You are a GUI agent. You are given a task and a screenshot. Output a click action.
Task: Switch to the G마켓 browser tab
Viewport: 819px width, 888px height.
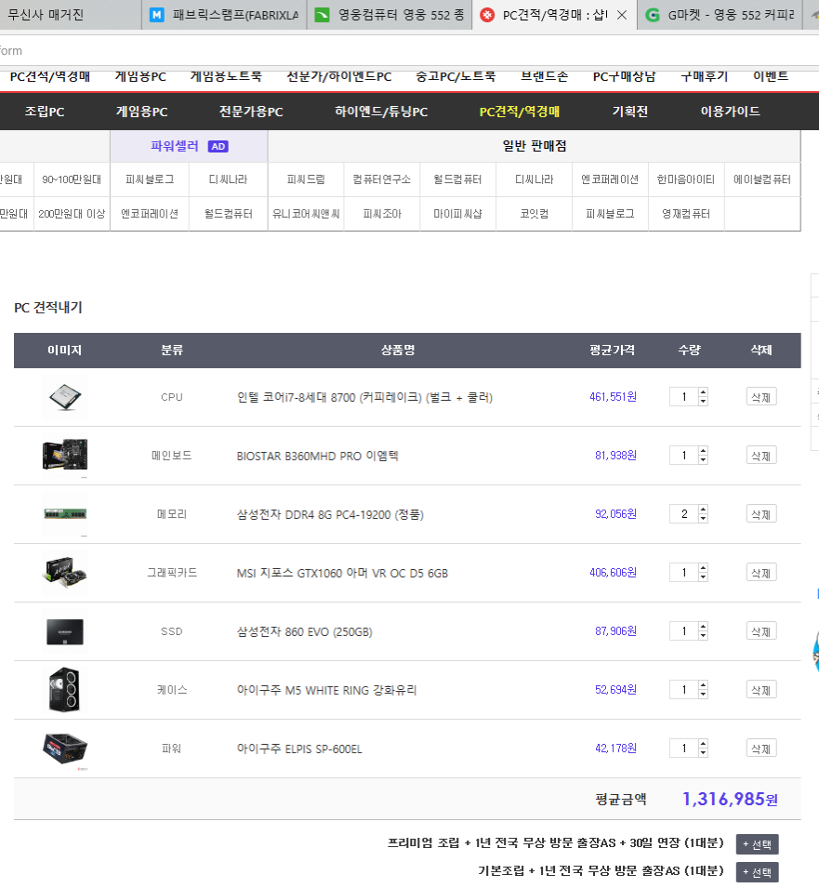pyautogui.click(x=720, y=16)
